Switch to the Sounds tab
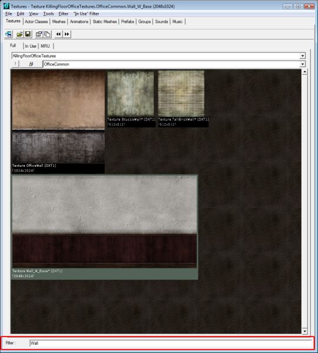 tap(161, 22)
